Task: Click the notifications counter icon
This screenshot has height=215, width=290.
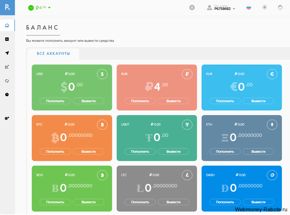Action: point(192,7)
